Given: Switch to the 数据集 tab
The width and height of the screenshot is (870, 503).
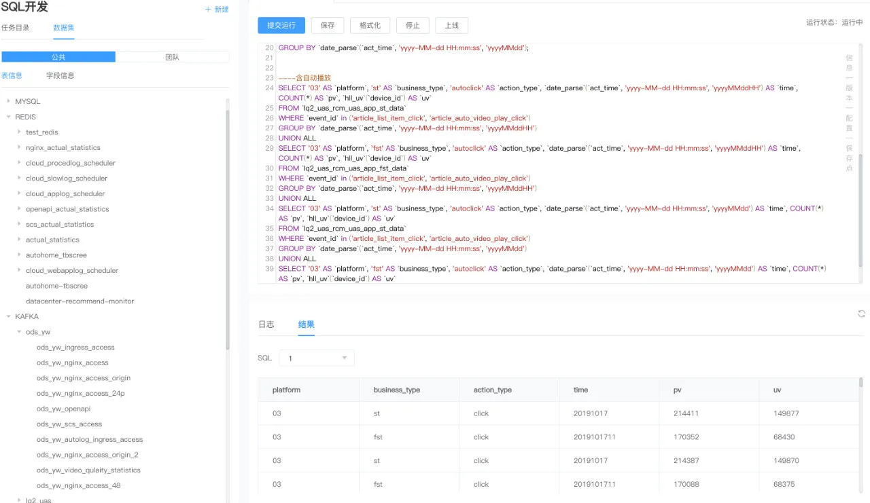Looking at the screenshot, I should click(64, 28).
